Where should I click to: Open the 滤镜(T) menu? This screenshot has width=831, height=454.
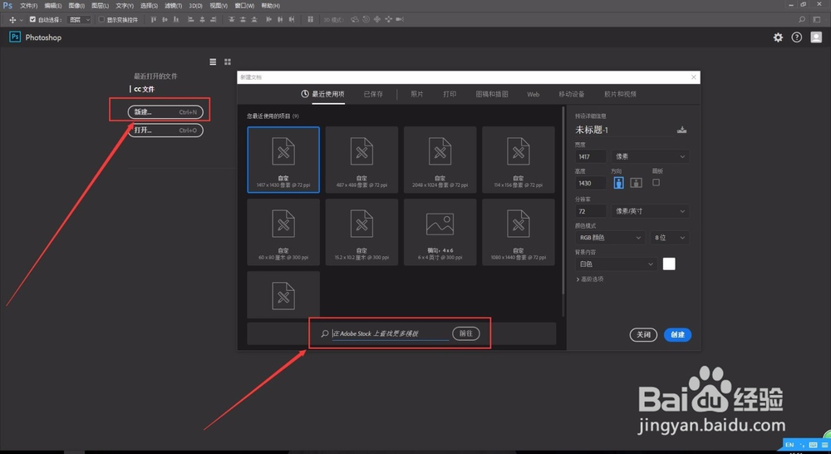[x=173, y=6]
